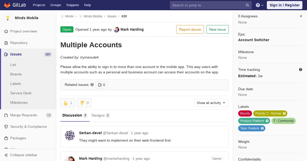Screen dimensions: 307x161
Task: Switch to the Designs tab
Action: point(101,116)
